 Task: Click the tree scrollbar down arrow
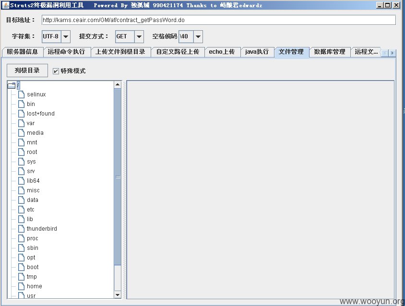click(118, 294)
